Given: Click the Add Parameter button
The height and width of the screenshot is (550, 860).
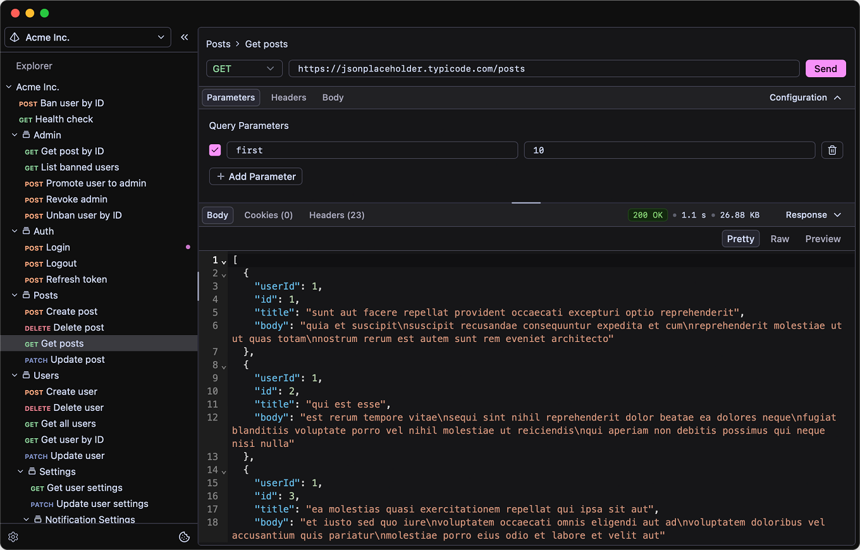Looking at the screenshot, I should click(x=255, y=176).
